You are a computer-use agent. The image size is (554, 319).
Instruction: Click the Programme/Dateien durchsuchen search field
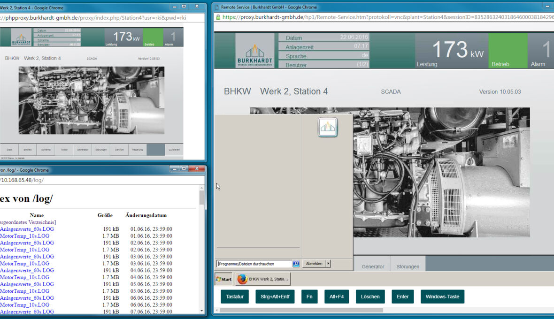254,264
